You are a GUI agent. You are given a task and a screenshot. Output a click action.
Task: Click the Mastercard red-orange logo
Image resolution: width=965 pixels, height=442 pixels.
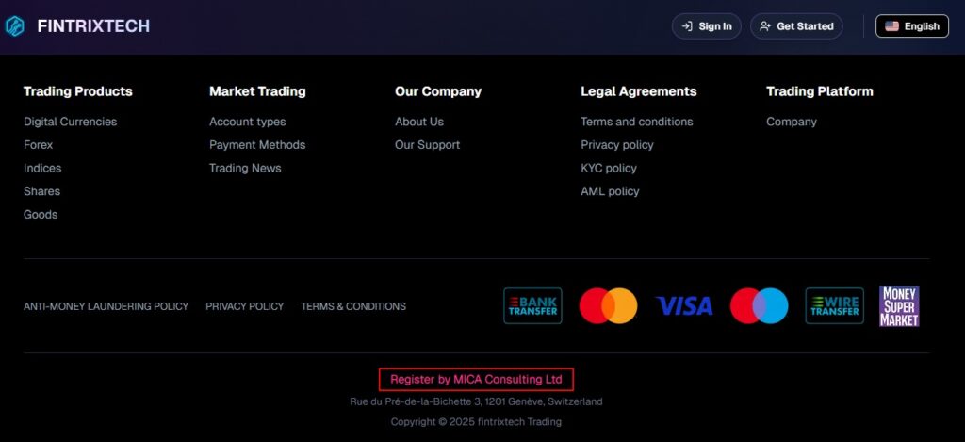tap(608, 306)
